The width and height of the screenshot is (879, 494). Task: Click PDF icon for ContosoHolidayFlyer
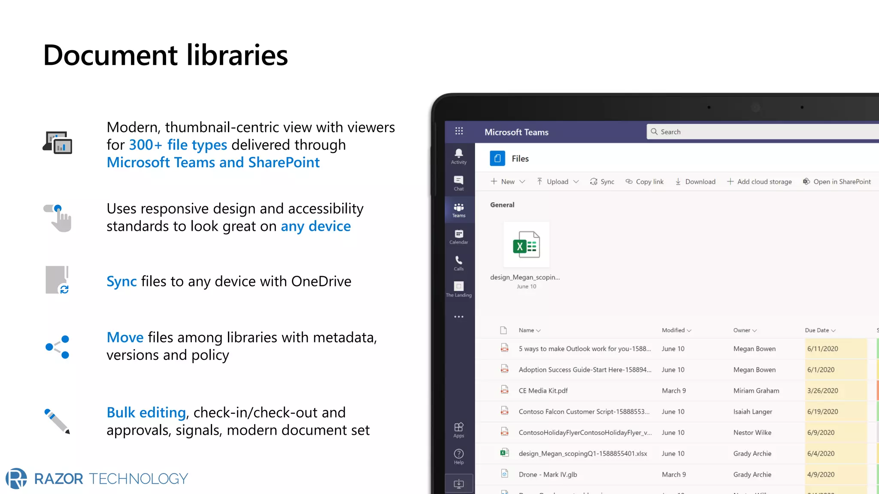click(505, 432)
